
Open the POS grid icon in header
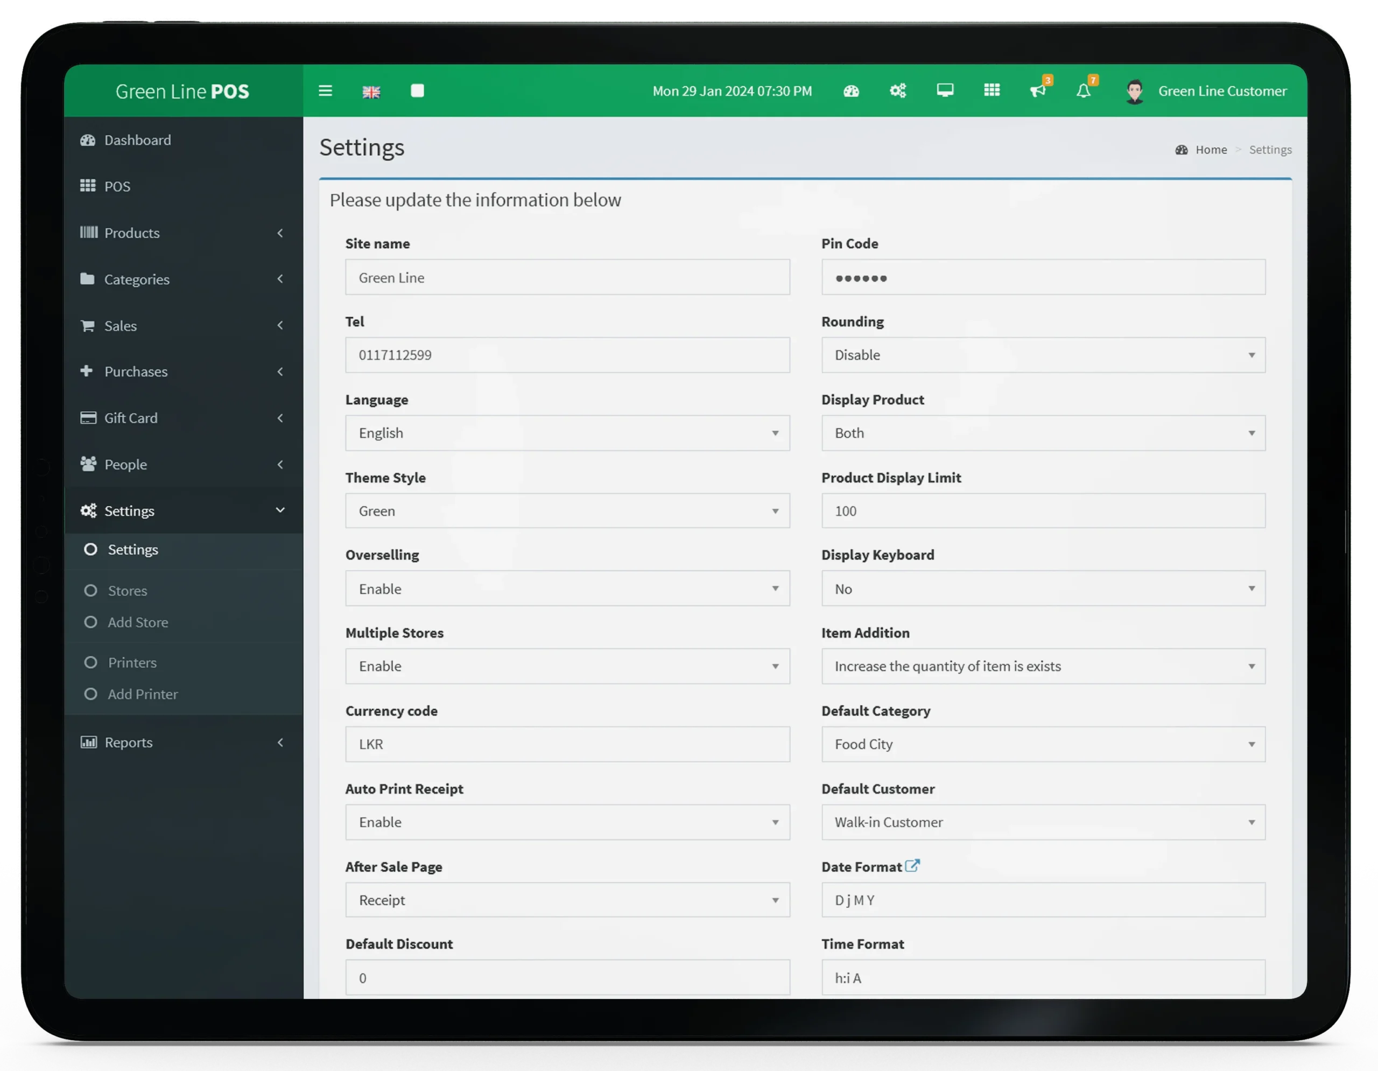(991, 90)
